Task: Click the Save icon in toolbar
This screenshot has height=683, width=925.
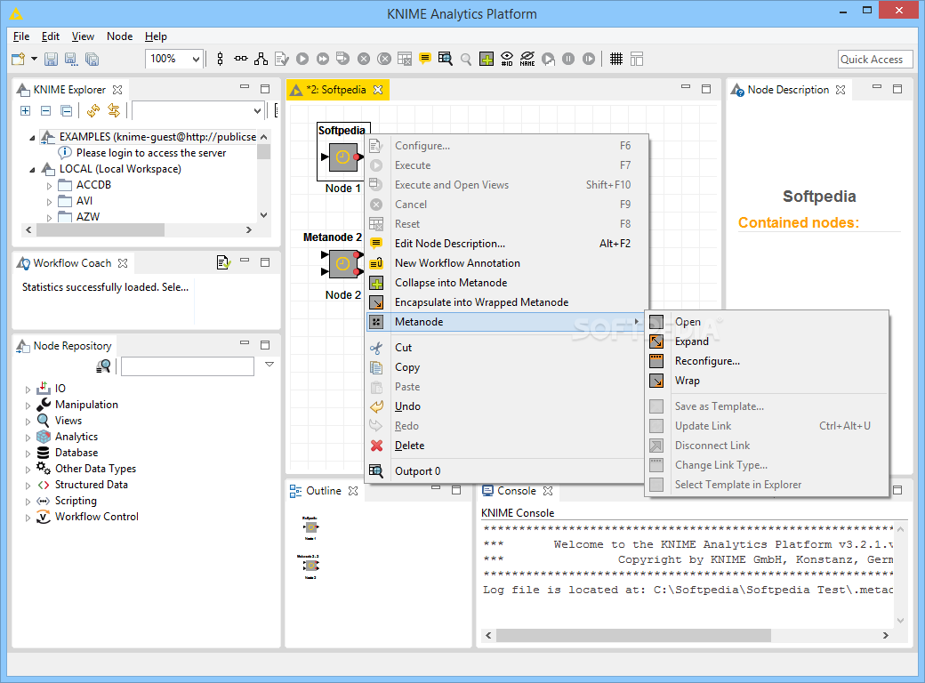Action: (52, 59)
